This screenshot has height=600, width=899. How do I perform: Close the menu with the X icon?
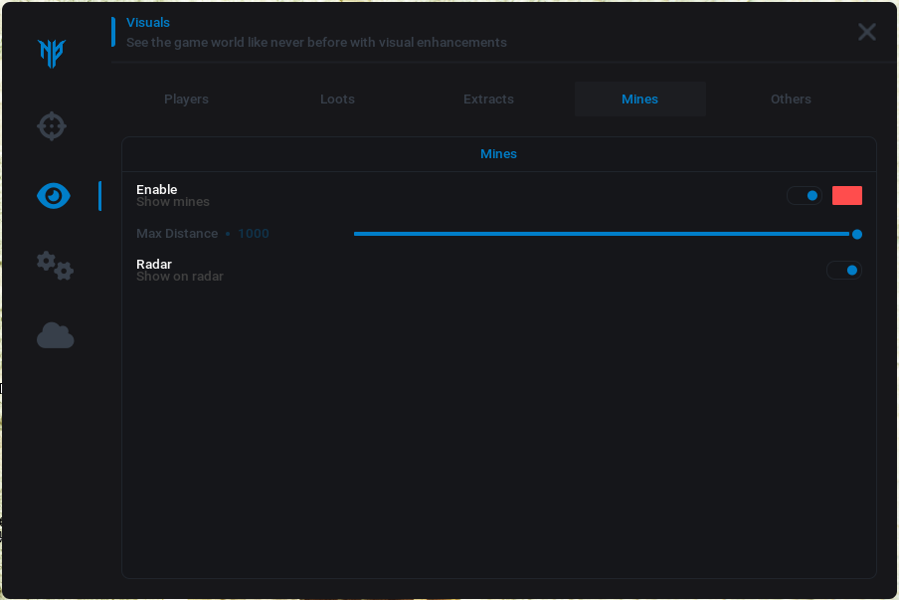click(866, 32)
